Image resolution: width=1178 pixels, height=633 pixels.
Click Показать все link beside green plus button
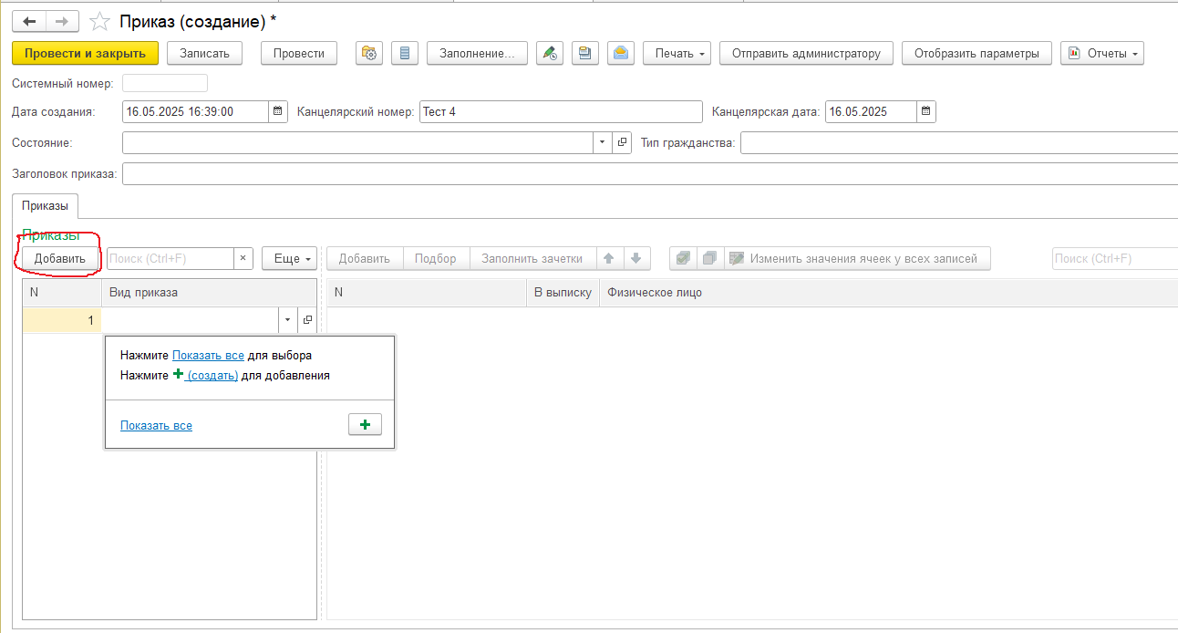click(156, 426)
